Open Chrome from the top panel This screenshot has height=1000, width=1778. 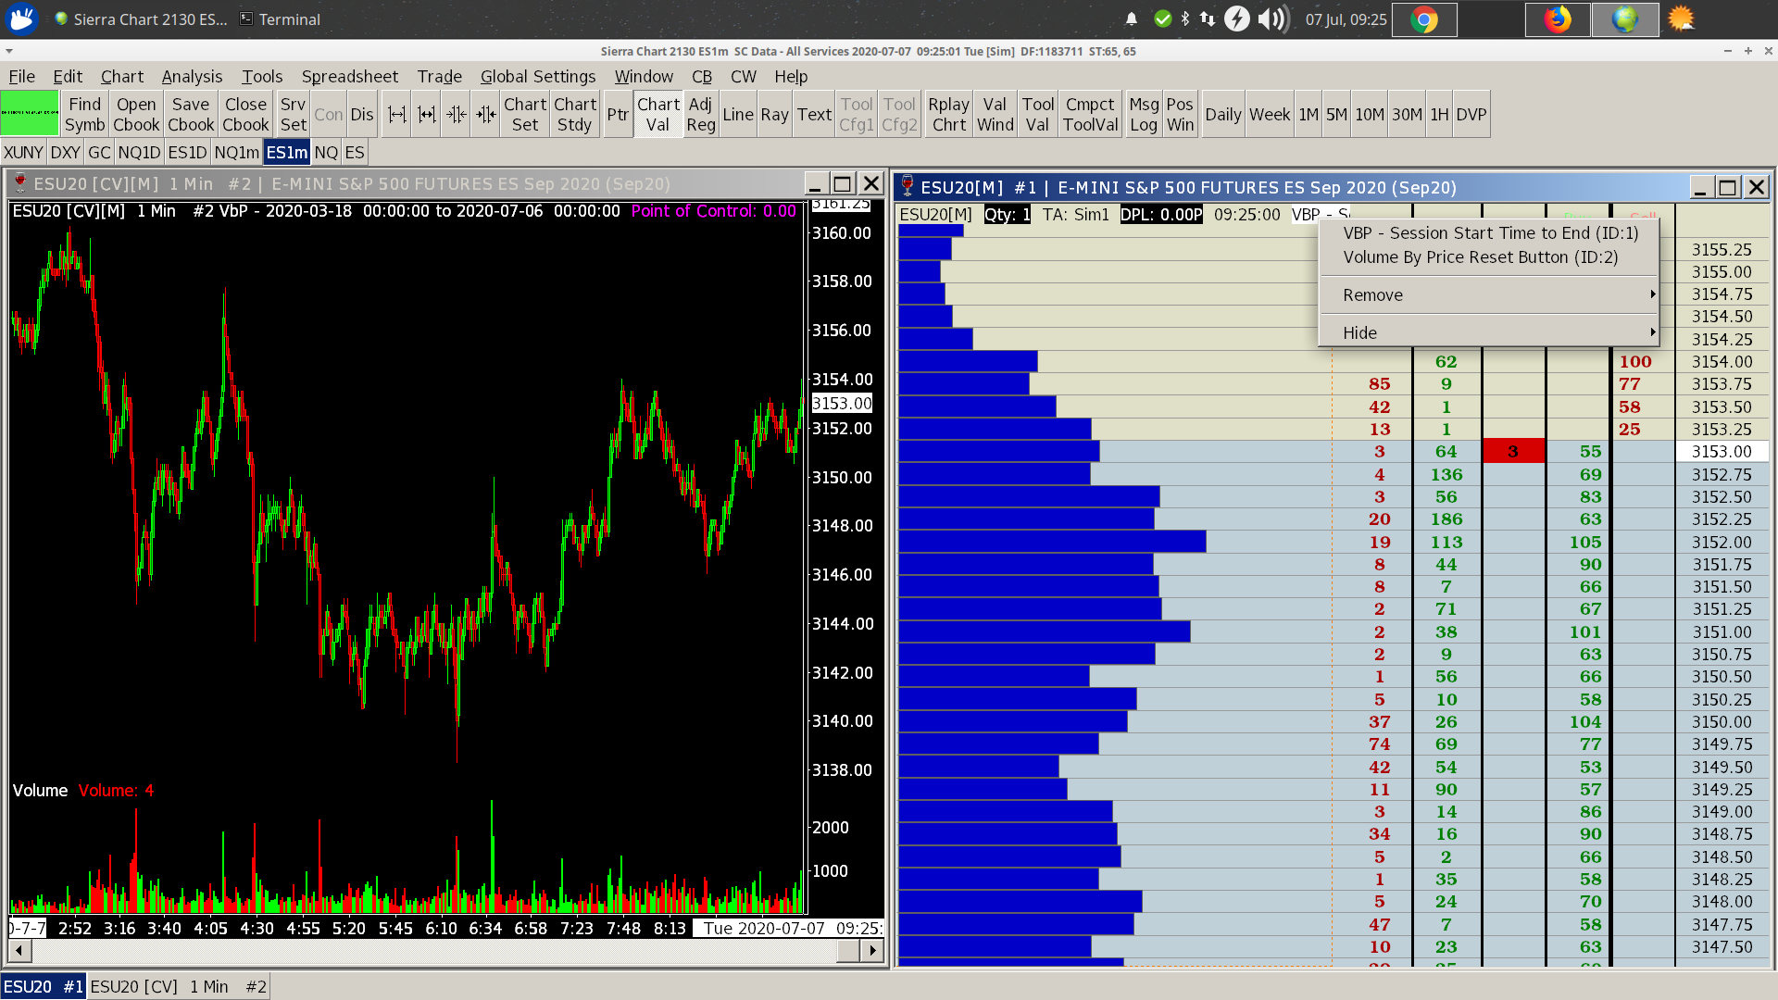point(1424,19)
